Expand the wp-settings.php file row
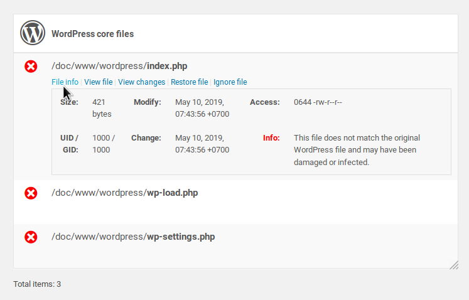Screen dimensions: 469x300 point(133,237)
